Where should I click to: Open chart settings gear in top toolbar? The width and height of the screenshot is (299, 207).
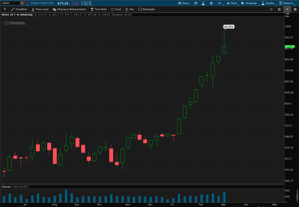click(x=211, y=3)
